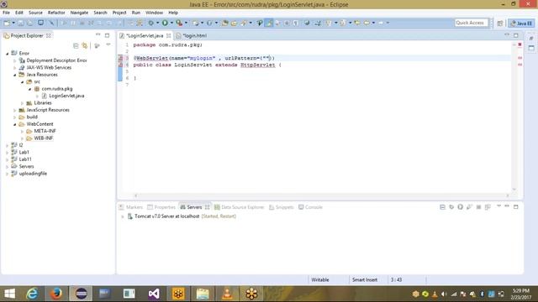Open Firefox from the taskbar

(56, 294)
